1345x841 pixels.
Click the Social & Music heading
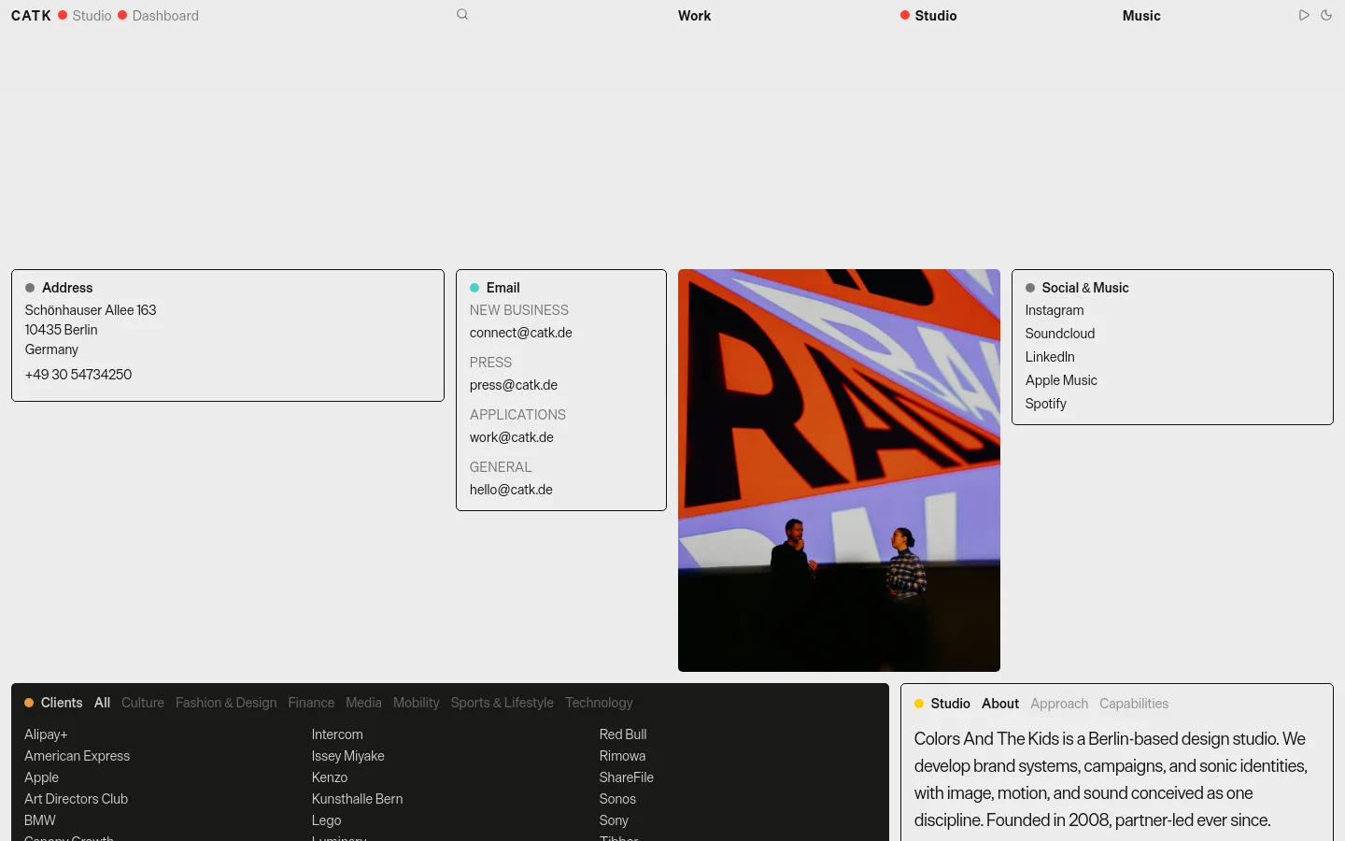(1085, 288)
